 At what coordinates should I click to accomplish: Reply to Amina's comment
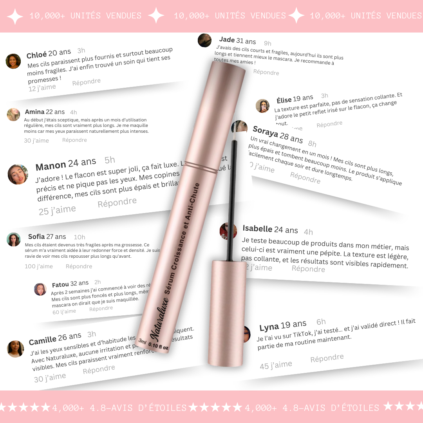(74, 140)
